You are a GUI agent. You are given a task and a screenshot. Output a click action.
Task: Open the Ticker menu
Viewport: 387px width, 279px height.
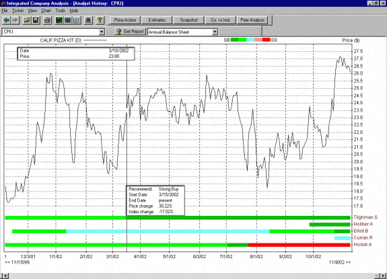coord(18,11)
